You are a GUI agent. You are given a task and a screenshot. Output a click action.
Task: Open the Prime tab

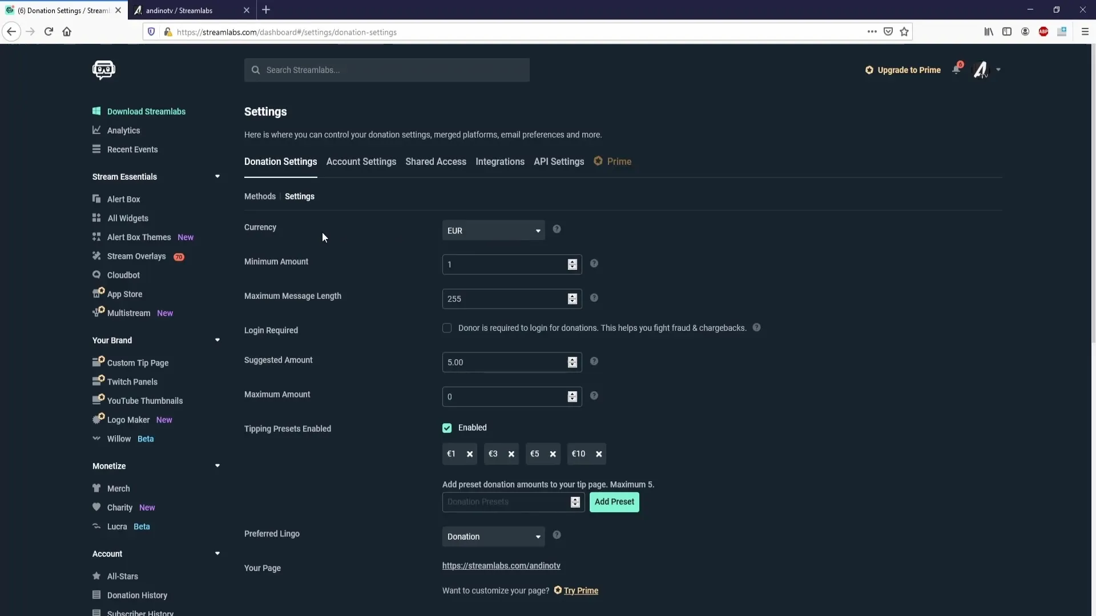[x=613, y=161]
